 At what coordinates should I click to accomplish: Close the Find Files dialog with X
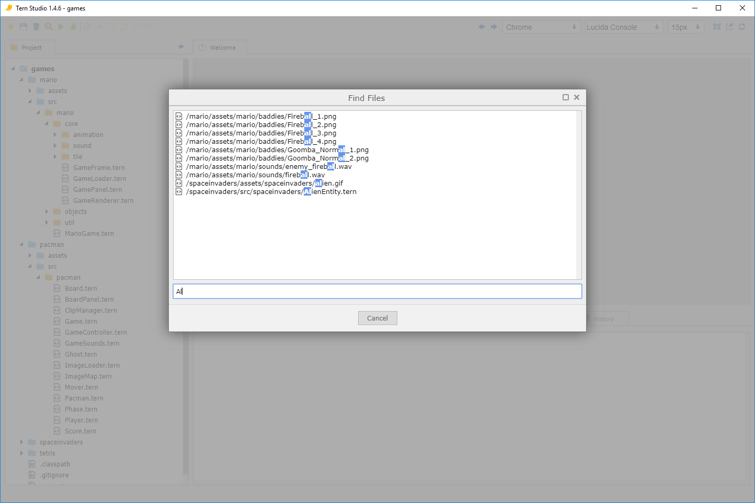coord(577,97)
